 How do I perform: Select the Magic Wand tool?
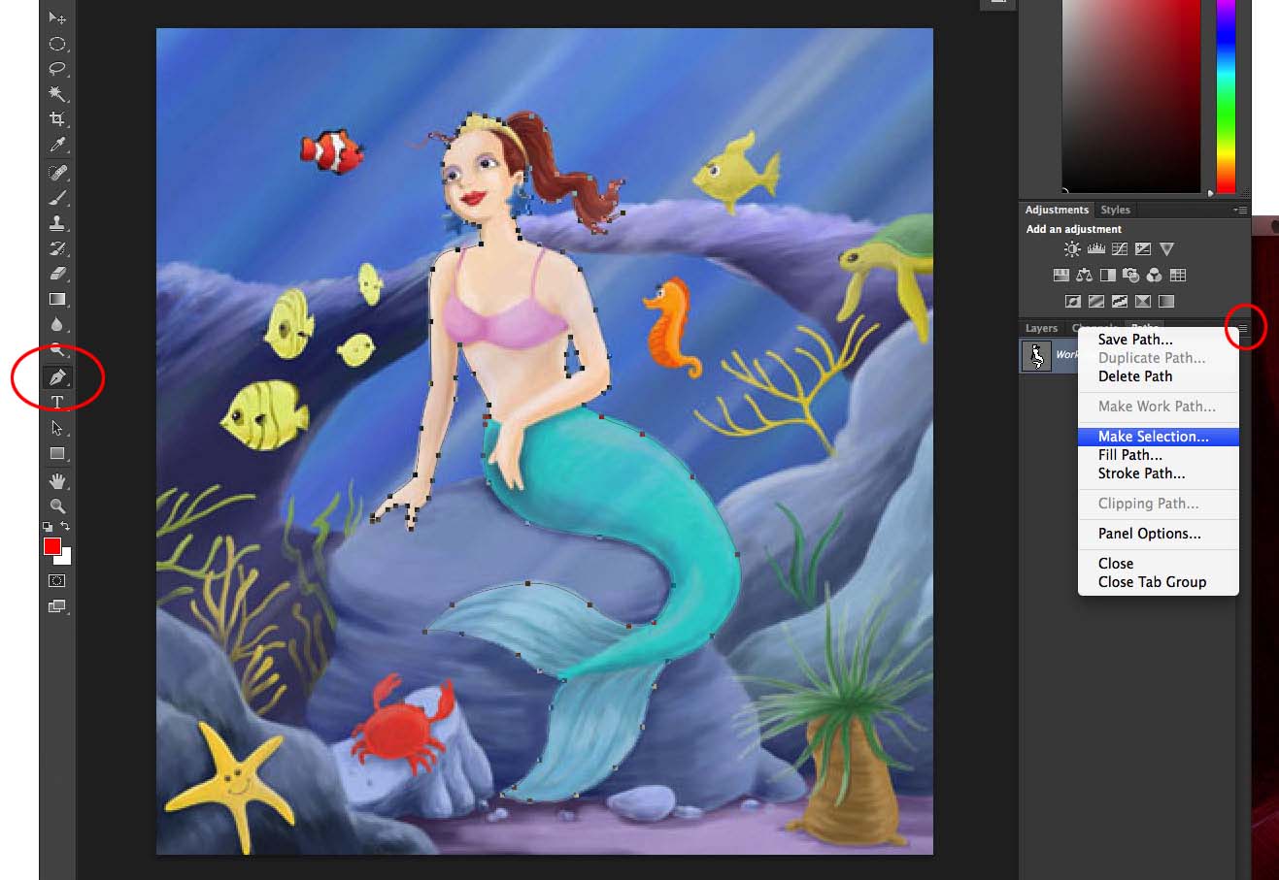[57, 94]
